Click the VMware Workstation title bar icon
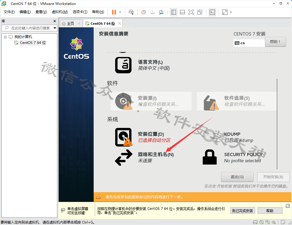 click(4, 3)
